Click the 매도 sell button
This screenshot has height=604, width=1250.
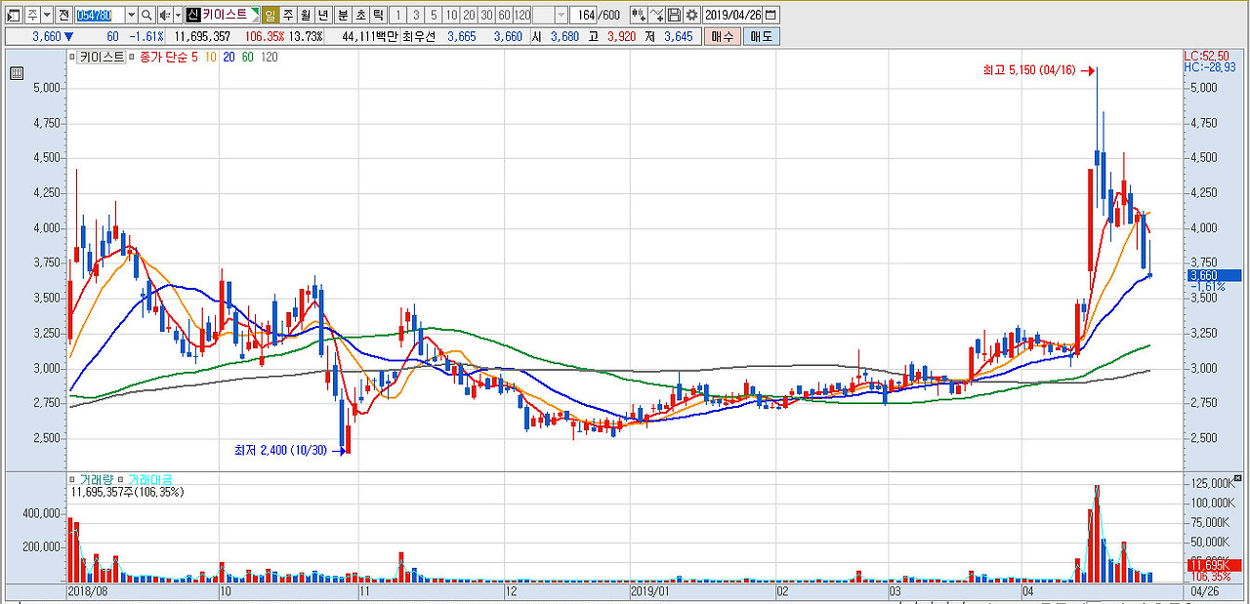click(x=761, y=36)
